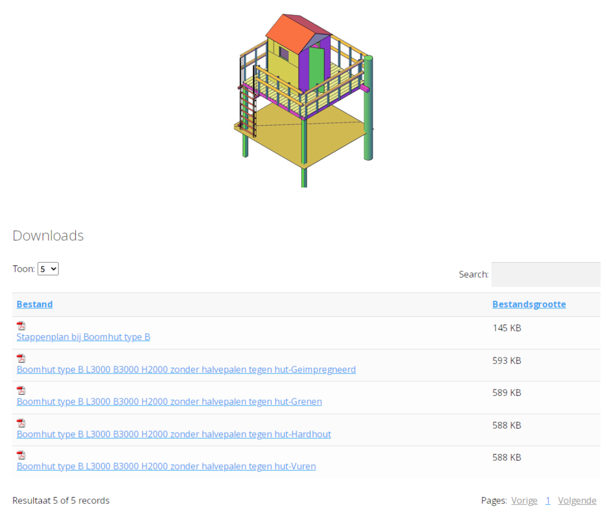Click PDF icon above the Geimpregneerd file link
This screenshot has width=606, height=512.
(21, 358)
